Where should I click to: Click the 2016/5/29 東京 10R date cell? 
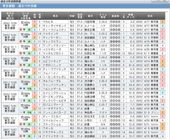pyautogui.click(x=10, y=26)
